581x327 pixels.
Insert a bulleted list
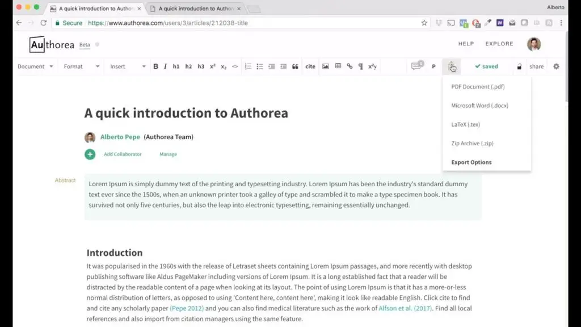coord(260,66)
